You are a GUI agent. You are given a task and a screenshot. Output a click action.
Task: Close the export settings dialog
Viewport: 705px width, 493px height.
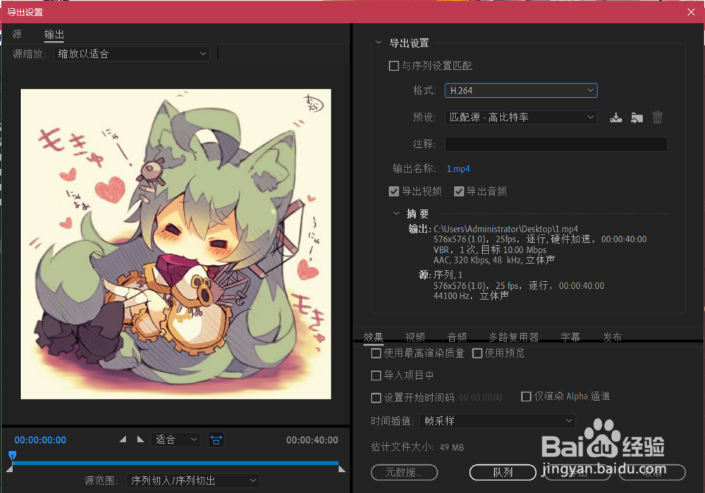pyautogui.click(x=691, y=12)
